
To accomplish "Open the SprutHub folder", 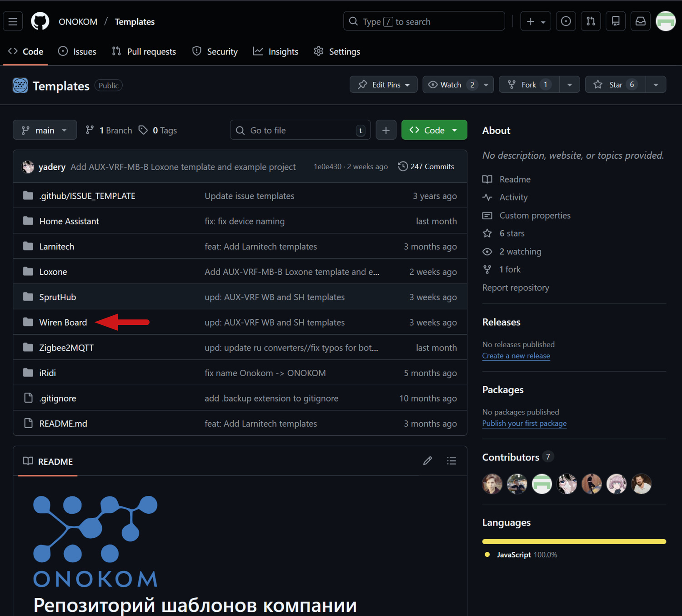I will (x=58, y=297).
